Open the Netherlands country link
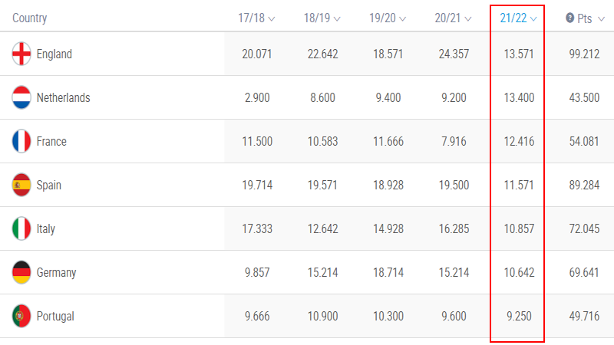The image size is (614, 345). 64,98
